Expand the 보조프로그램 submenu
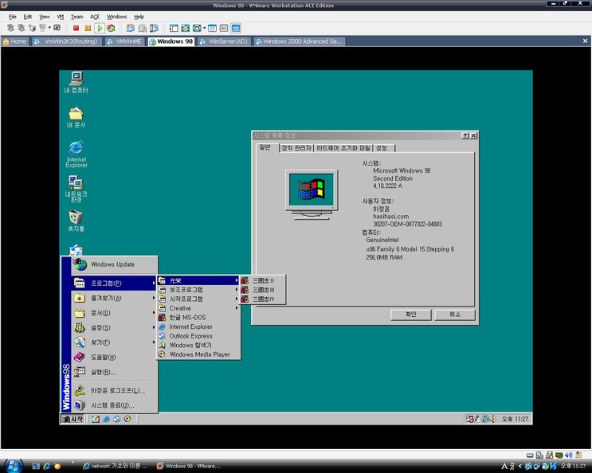This screenshot has width=592, height=473. coord(198,290)
